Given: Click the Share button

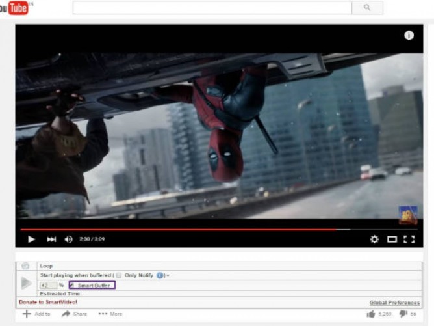Looking at the screenshot, I should [74, 314].
